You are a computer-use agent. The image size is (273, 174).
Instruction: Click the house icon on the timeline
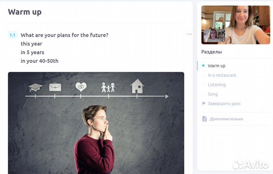137,86
